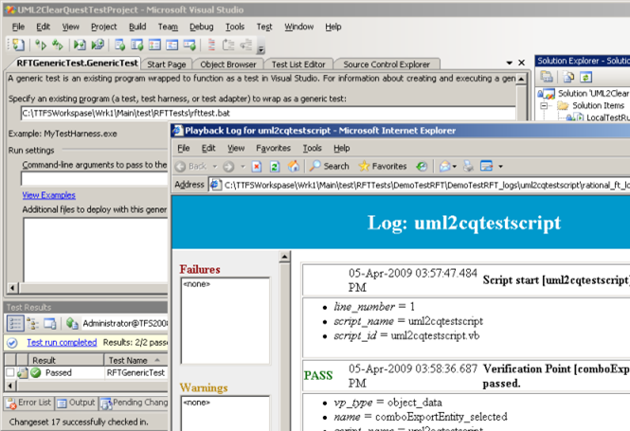Open the Test View window icon
The image size is (630, 431).
pos(119,45)
